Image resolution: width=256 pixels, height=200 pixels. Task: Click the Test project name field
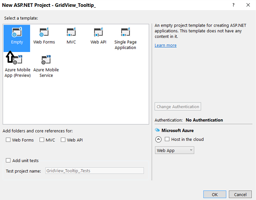(x=95, y=171)
